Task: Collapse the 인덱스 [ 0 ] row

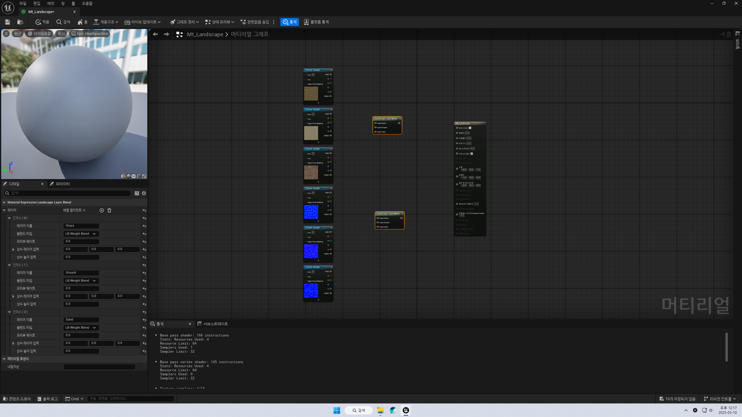Action: [9, 218]
